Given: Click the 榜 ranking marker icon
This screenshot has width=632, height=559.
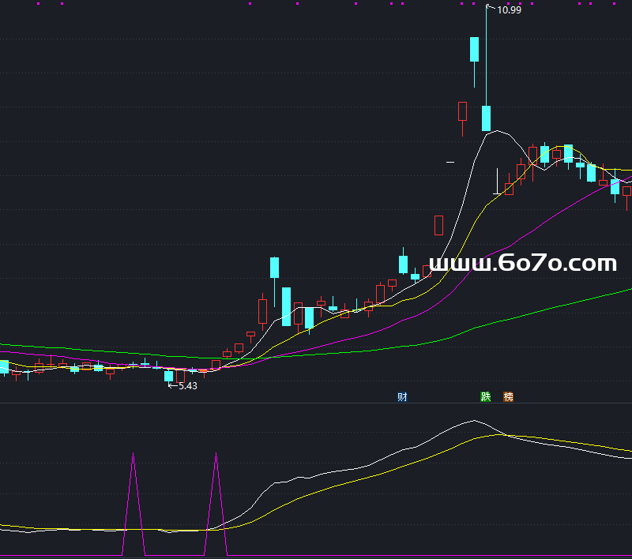Looking at the screenshot, I should click(508, 396).
